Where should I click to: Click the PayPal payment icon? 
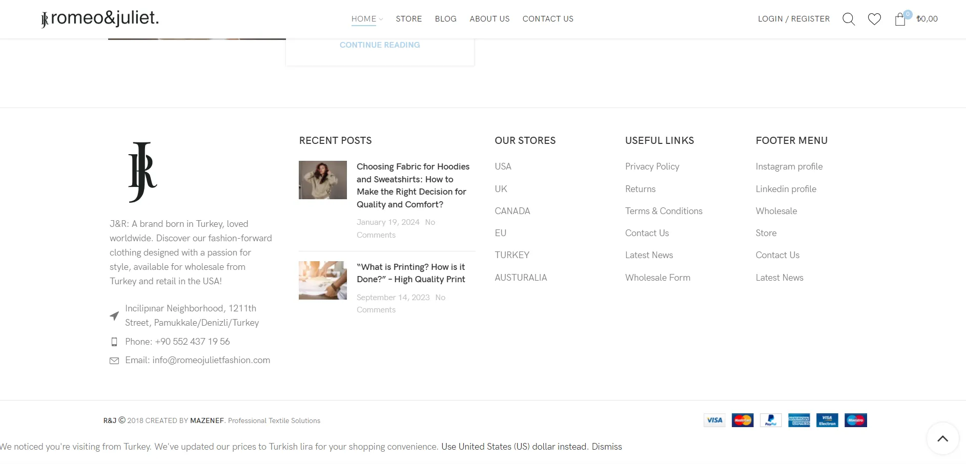click(x=770, y=420)
